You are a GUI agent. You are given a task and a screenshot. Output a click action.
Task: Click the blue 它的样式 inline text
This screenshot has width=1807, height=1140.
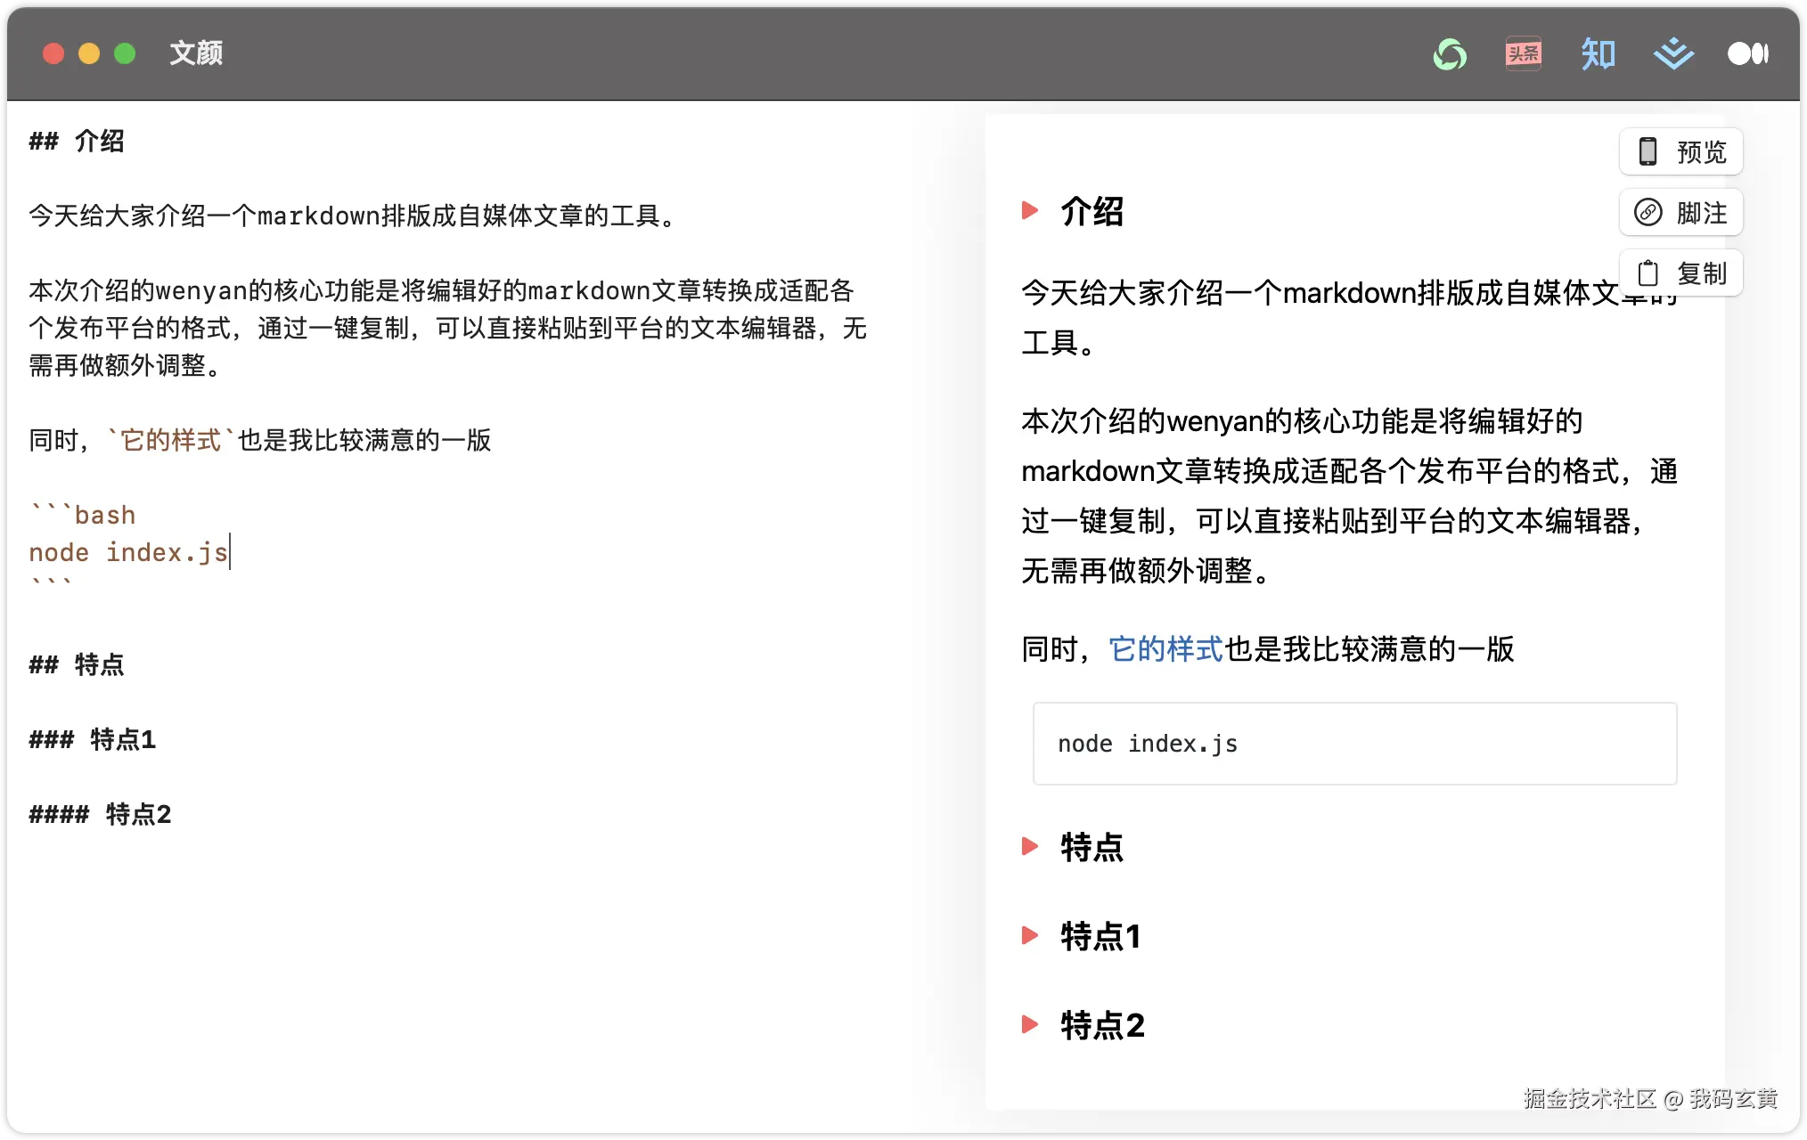[x=1165, y=649]
